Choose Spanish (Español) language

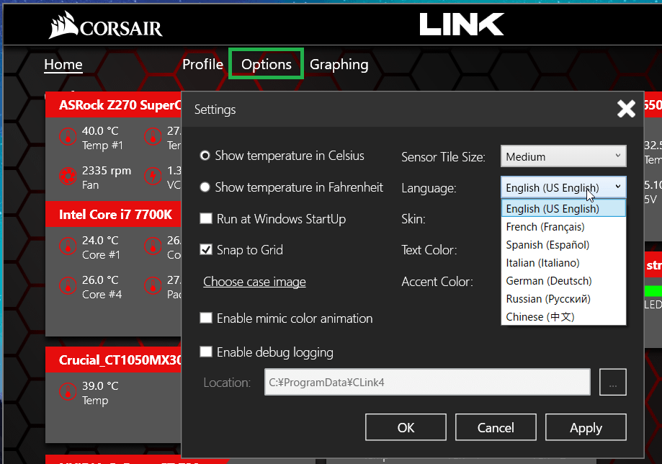(x=563, y=245)
